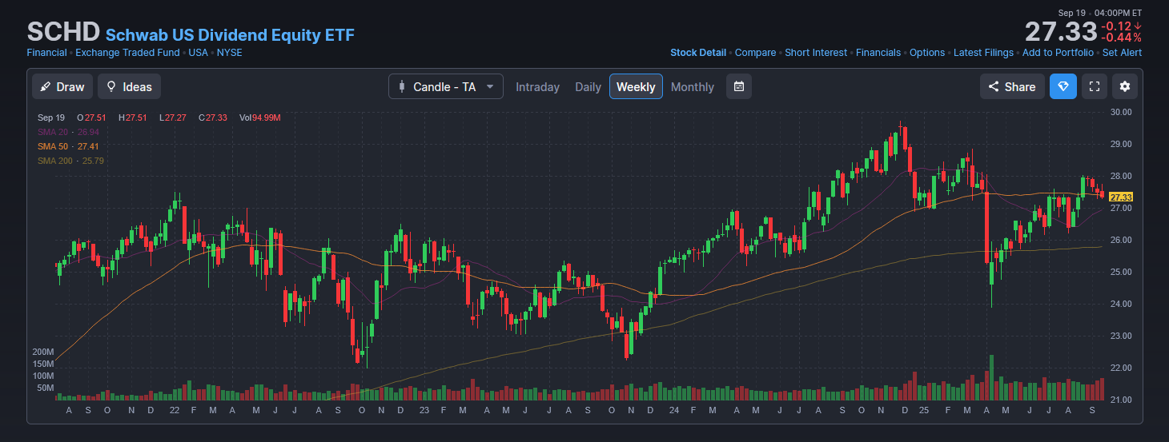Click the Exchange Traded Fund category link

coord(127,53)
